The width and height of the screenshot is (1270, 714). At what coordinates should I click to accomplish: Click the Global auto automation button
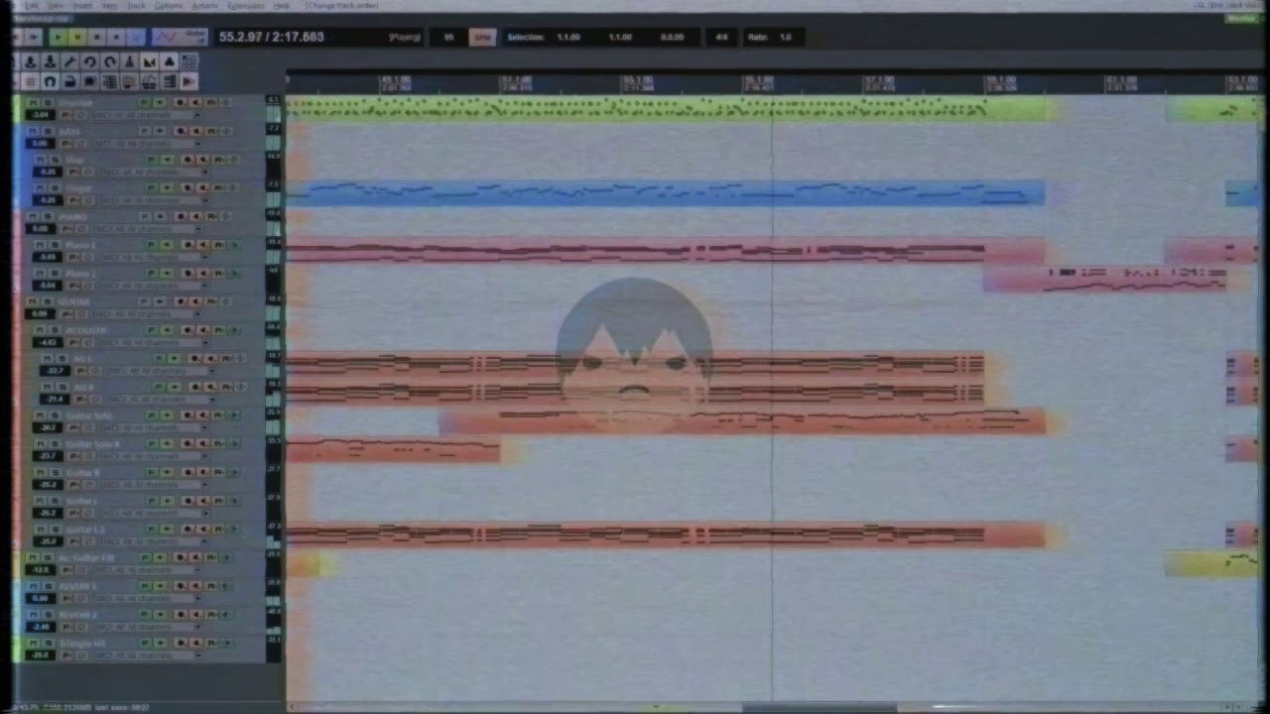point(195,37)
